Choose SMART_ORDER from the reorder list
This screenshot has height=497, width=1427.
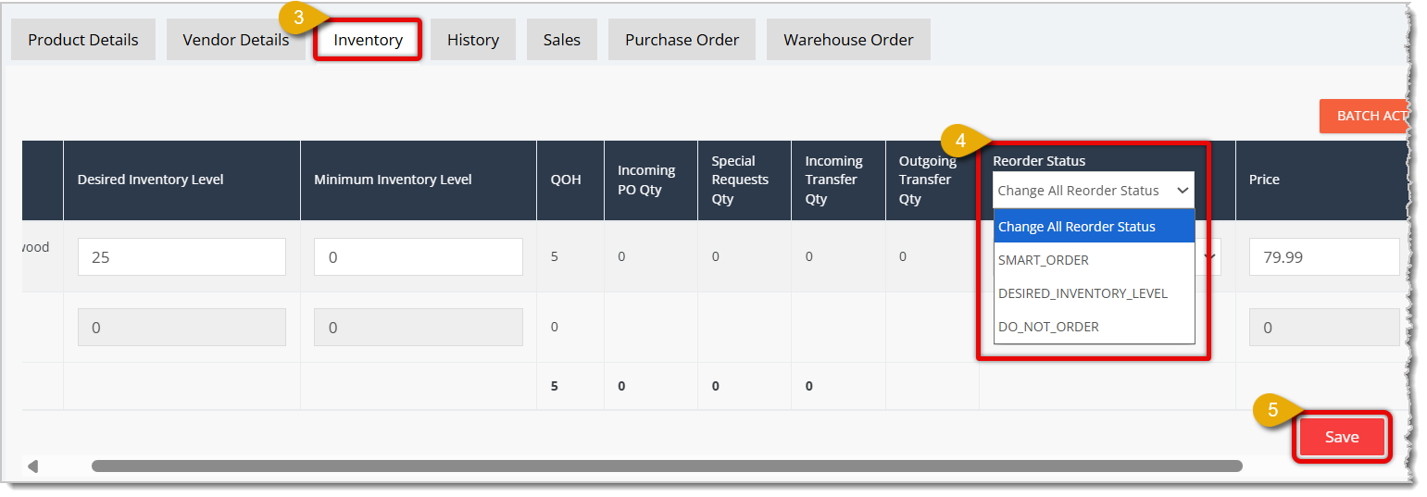(x=1094, y=260)
